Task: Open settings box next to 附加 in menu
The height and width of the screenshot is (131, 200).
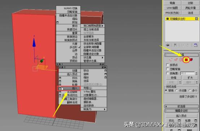Action: [57, 22]
